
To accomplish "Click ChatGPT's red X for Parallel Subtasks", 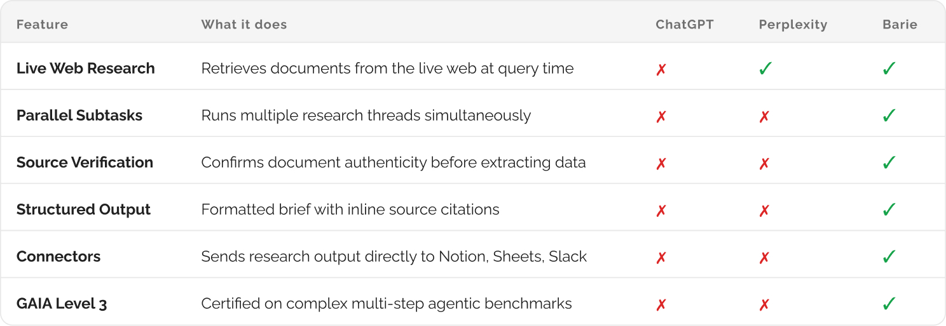I will (x=661, y=116).
